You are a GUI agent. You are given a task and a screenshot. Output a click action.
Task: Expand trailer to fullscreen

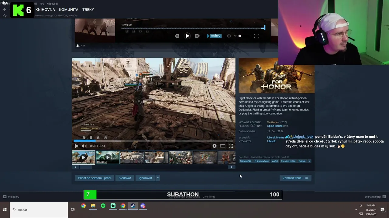click(231, 146)
